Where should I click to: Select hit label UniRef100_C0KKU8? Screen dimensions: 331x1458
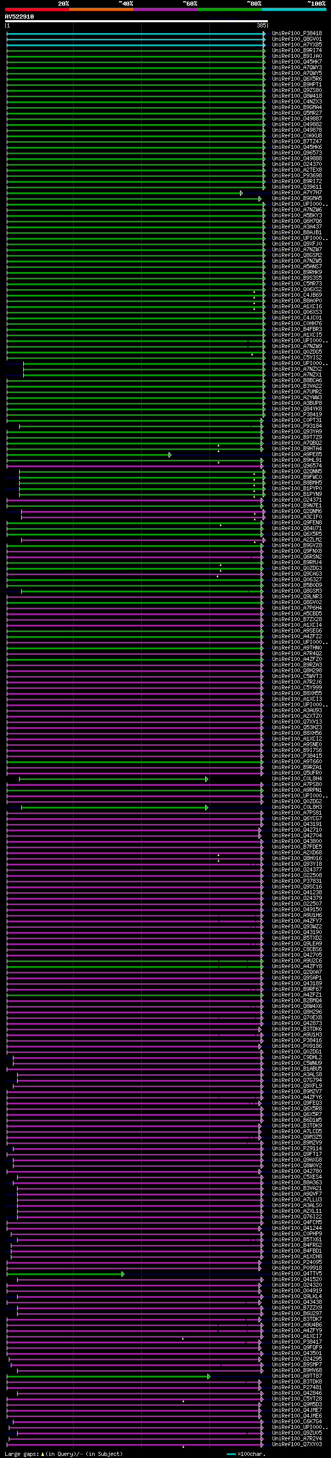click(x=297, y=136)
